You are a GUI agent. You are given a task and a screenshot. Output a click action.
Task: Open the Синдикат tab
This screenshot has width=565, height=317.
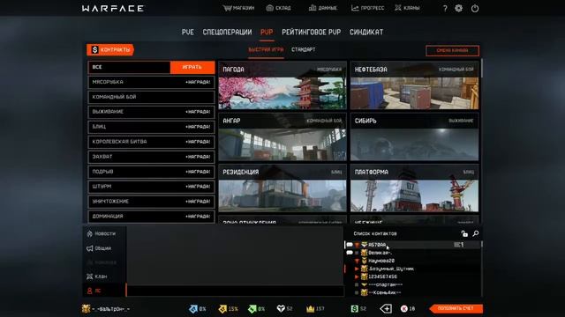point(366,32)
